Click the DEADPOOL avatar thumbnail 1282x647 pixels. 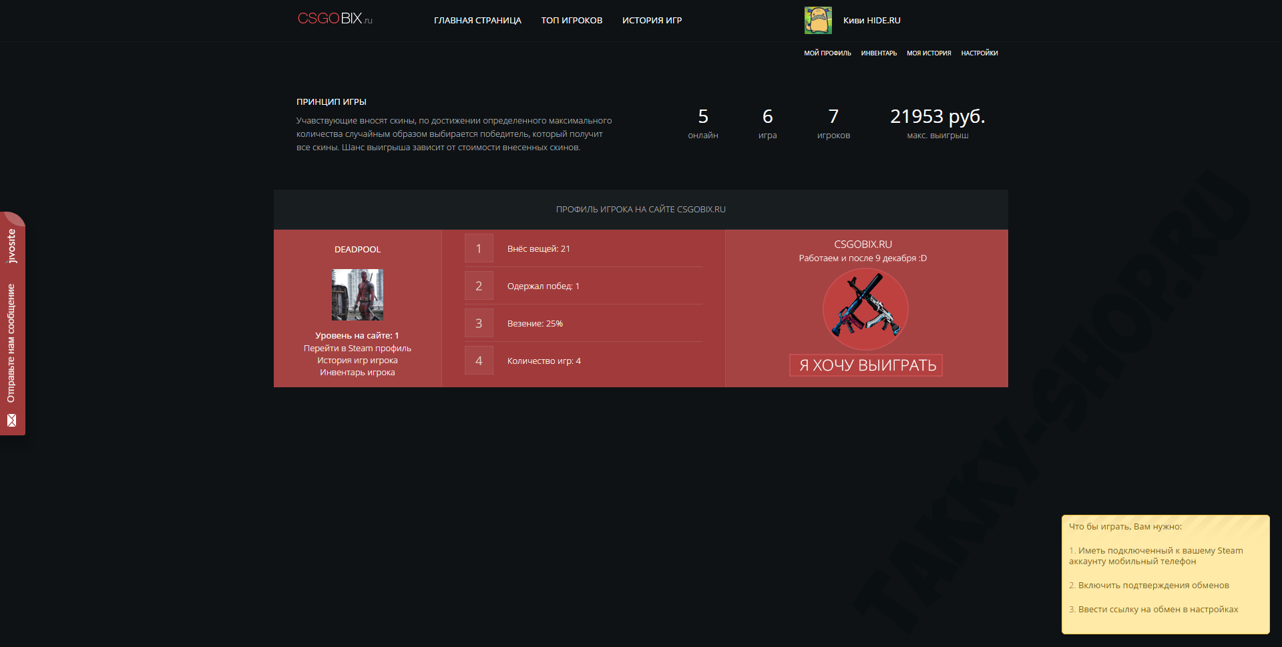pyautogui.click(x=357, y=294)
